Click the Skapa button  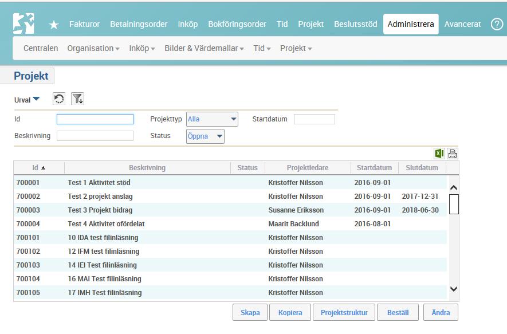[x=250, y=312]
